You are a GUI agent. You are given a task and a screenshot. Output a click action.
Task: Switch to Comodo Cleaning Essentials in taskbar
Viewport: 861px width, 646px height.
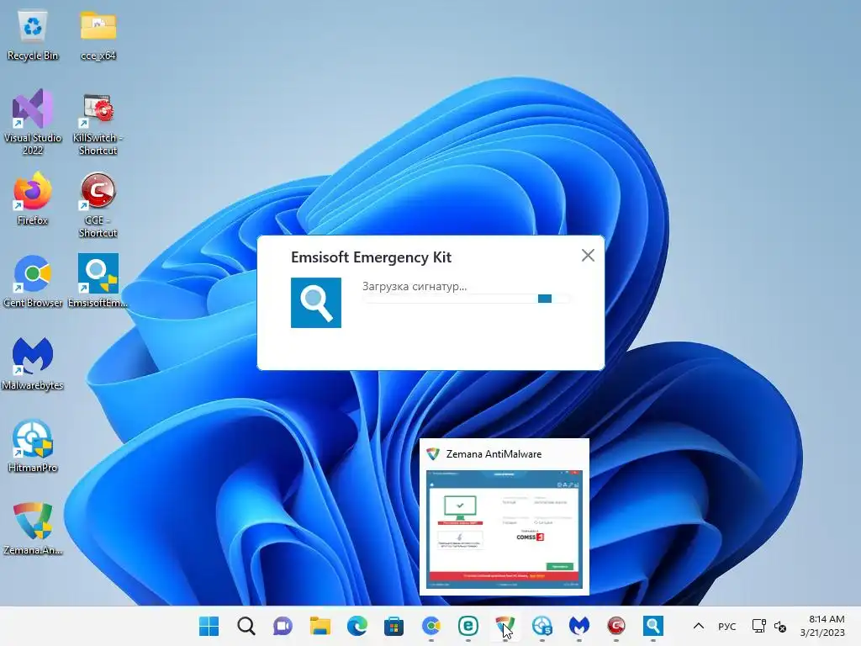(616, 626)
